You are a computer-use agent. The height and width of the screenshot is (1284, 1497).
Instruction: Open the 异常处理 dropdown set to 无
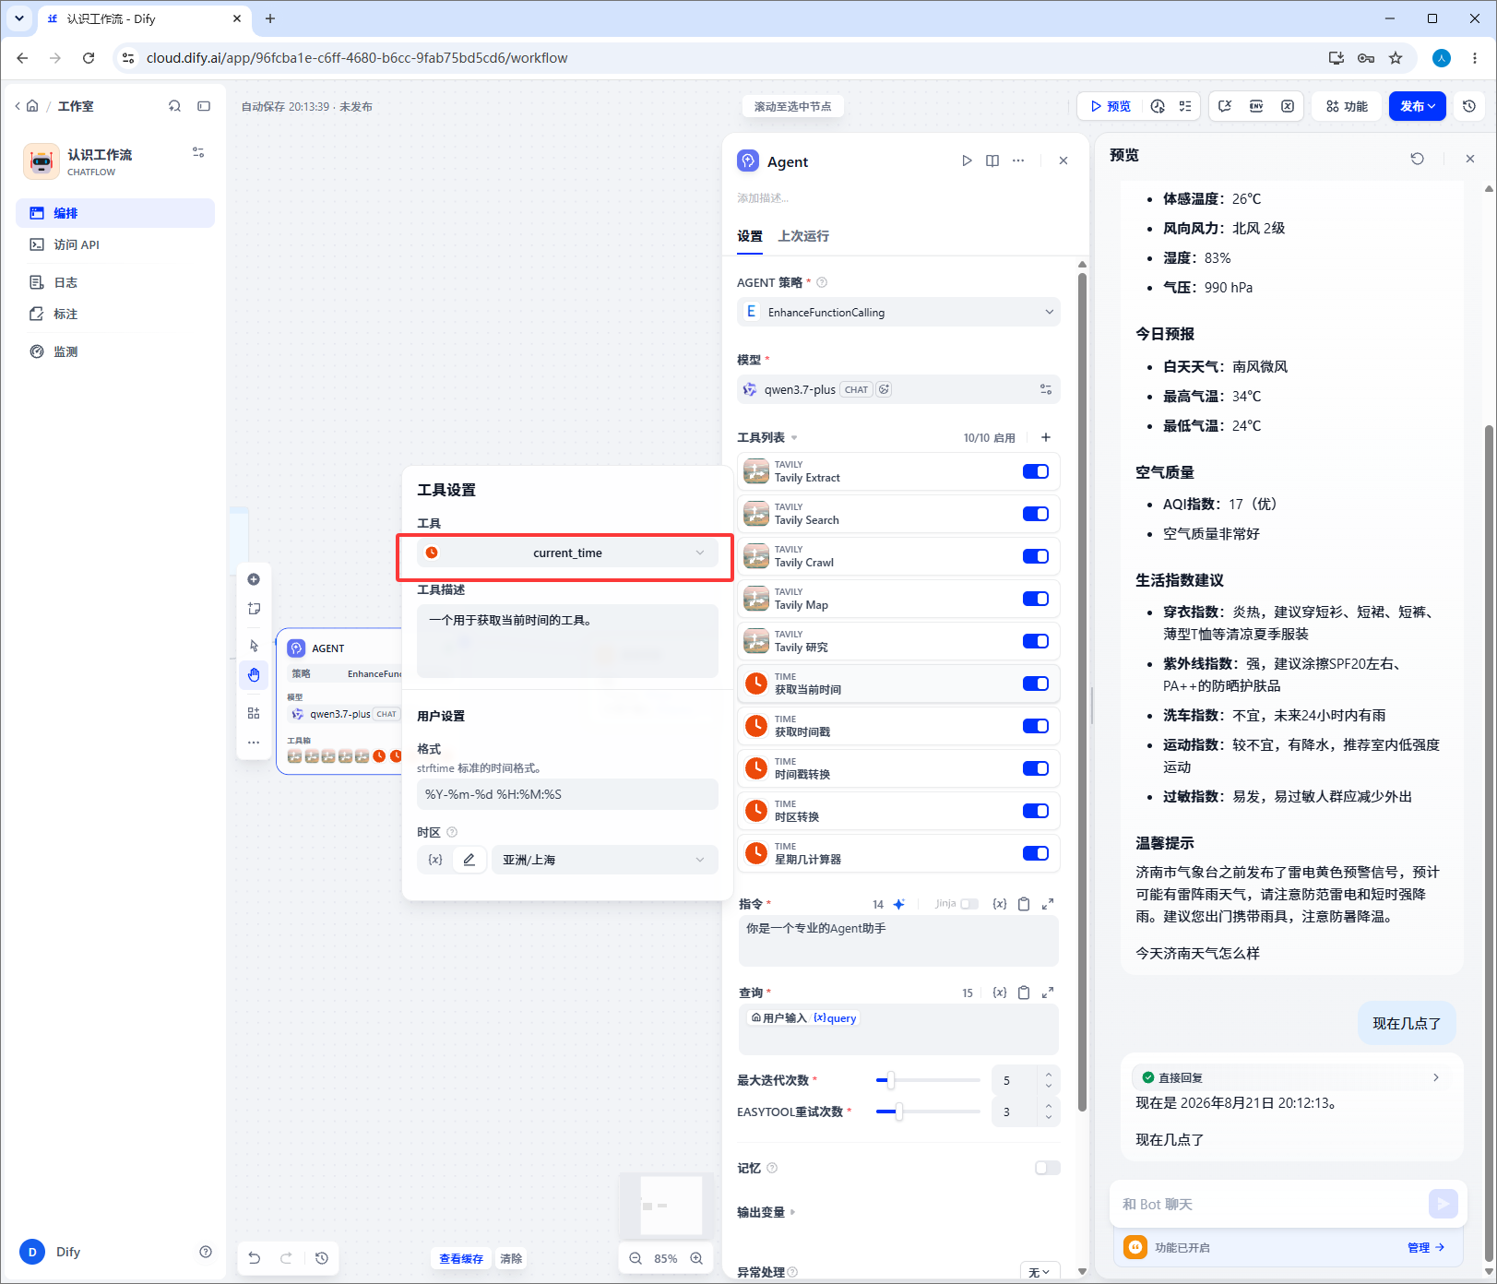[1040, 1272]
